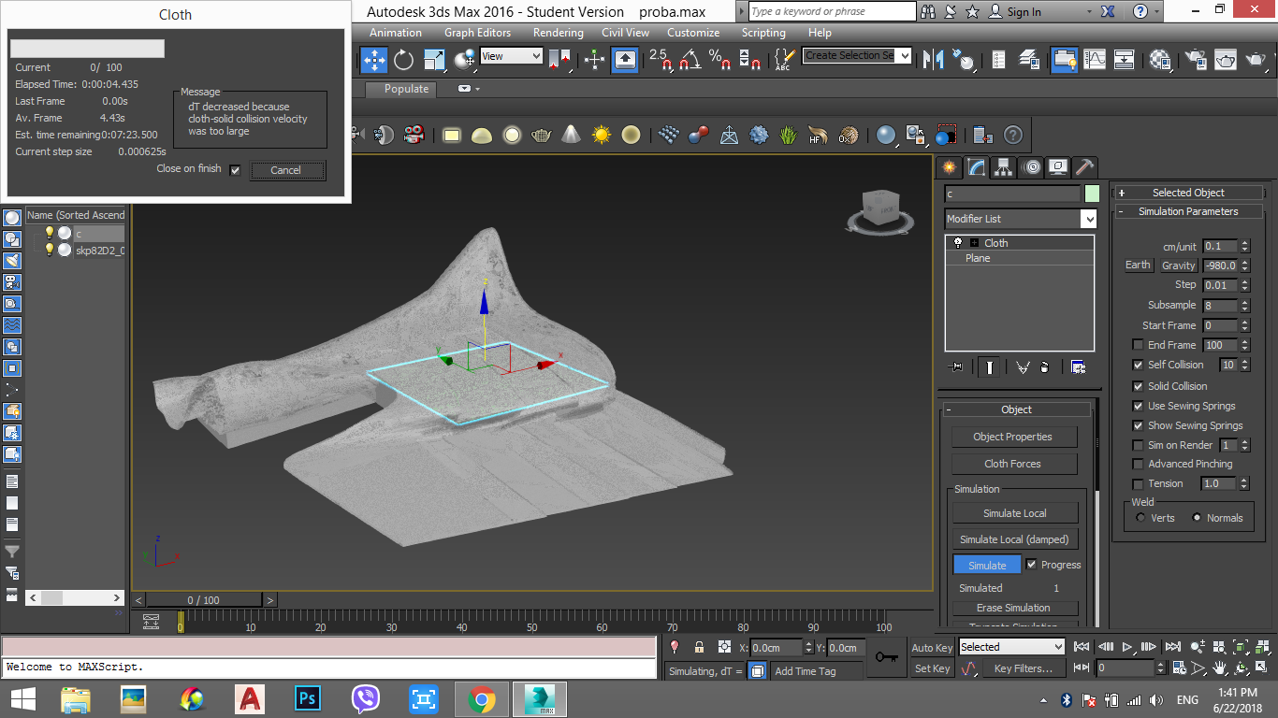
Task: Open the Rendering menu
Action: 558,33
